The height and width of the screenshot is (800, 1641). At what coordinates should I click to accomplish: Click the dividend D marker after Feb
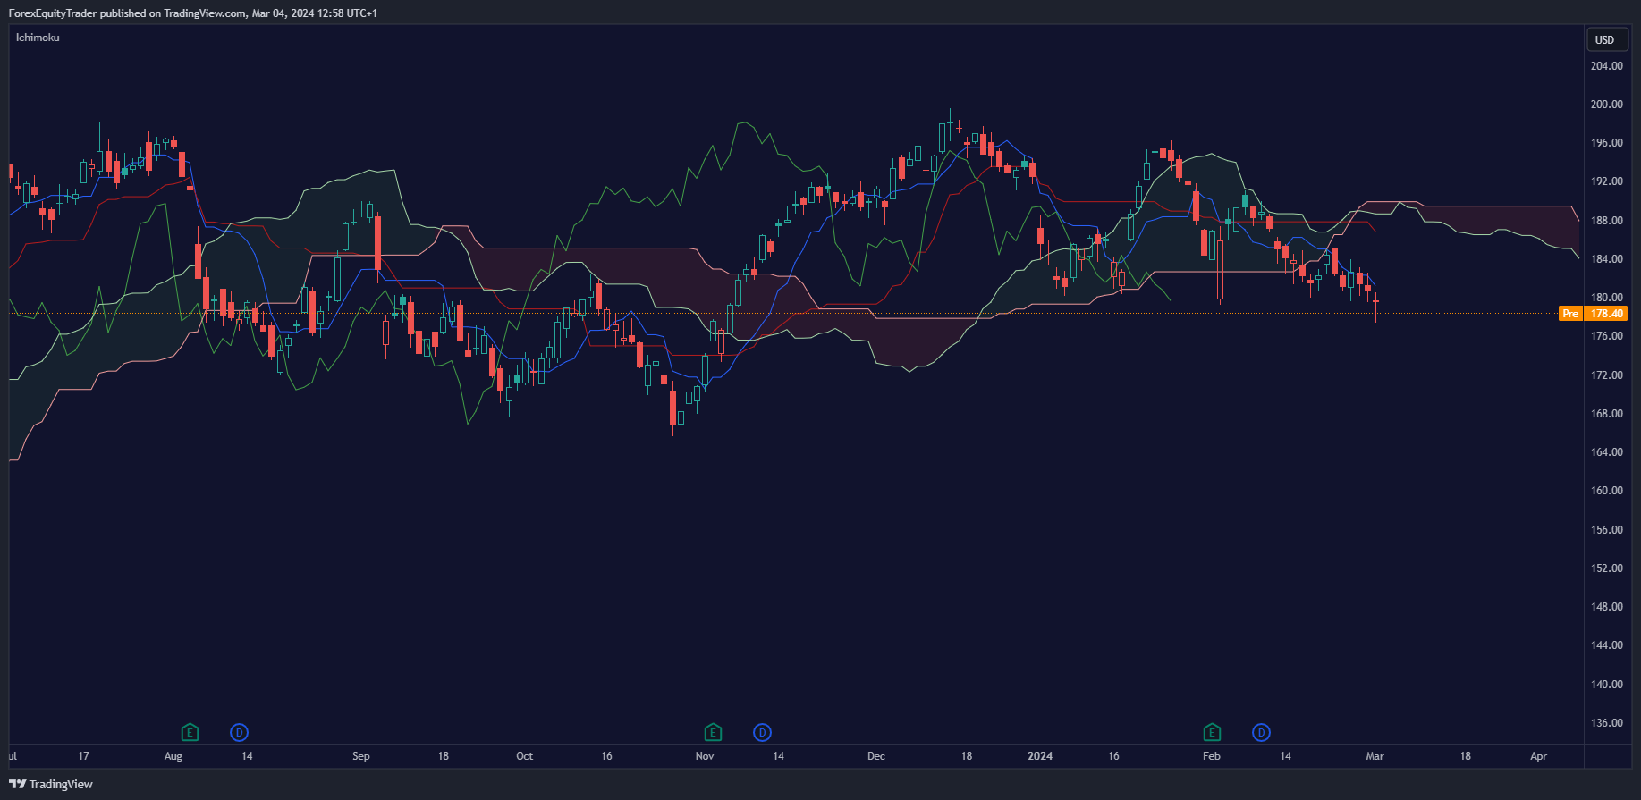1261,733
